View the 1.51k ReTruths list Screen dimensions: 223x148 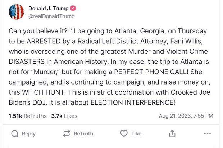(27, 115)
